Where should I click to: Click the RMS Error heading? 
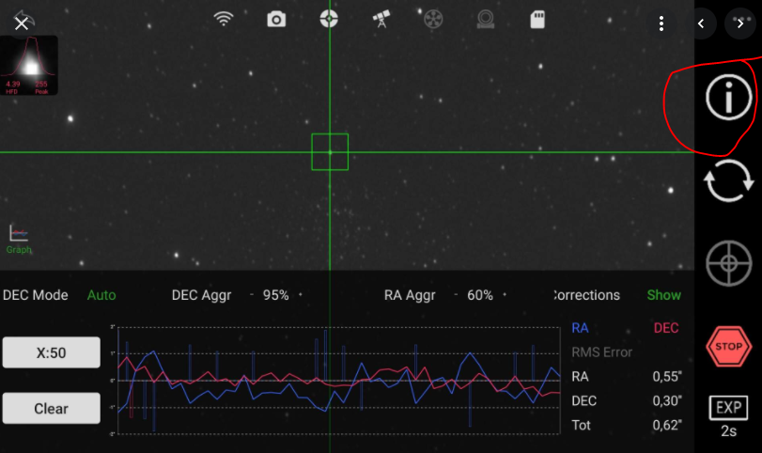point(601,351)
